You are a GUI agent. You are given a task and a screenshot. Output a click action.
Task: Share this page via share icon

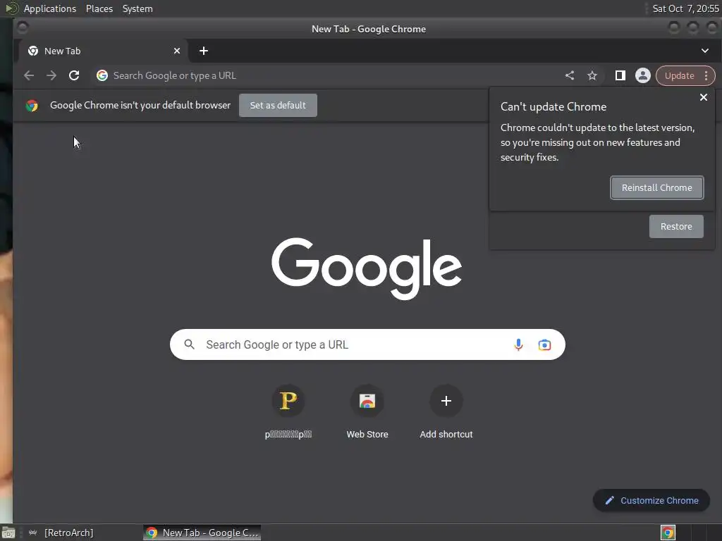click(x=570, y=75)
